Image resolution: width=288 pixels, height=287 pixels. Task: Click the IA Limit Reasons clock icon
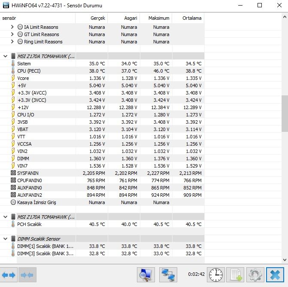pos(20,27)
